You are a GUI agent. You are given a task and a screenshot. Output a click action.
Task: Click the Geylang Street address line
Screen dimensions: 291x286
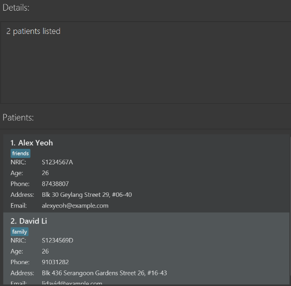point(87,195)
